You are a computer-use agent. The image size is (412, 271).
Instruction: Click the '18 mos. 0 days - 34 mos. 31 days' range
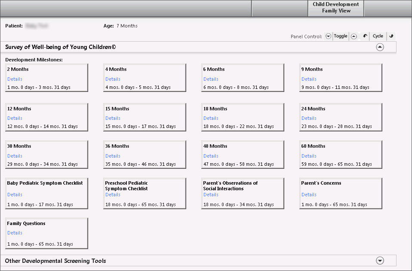[x=239, y=204]
